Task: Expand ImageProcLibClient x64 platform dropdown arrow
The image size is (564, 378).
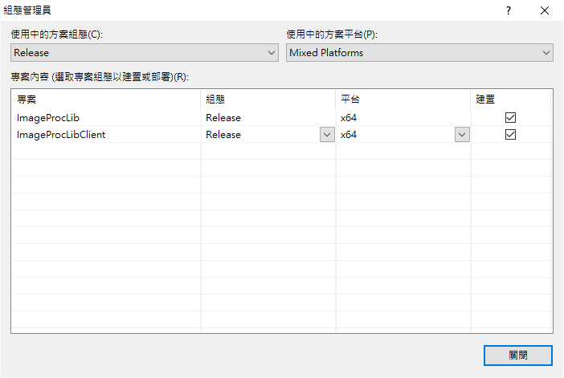Action: (x=462, y=135)
